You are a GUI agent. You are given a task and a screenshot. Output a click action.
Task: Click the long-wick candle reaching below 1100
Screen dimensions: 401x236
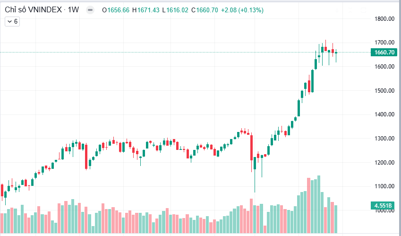[255, 175]
